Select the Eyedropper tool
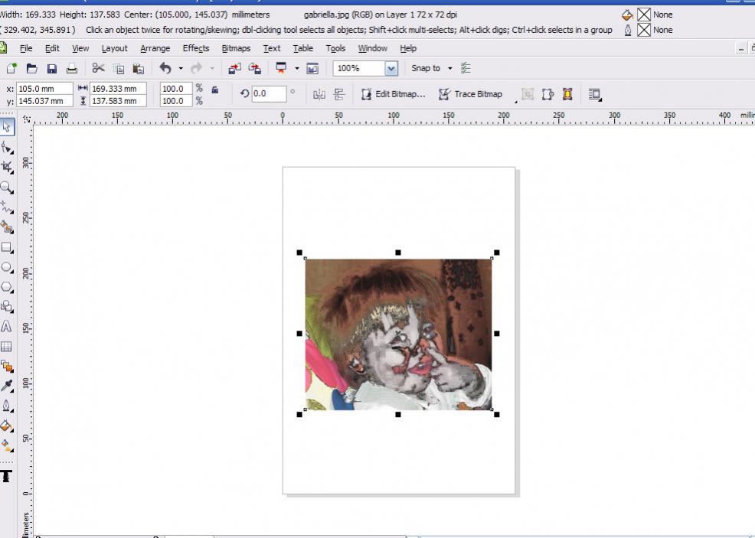 (7, 386)
